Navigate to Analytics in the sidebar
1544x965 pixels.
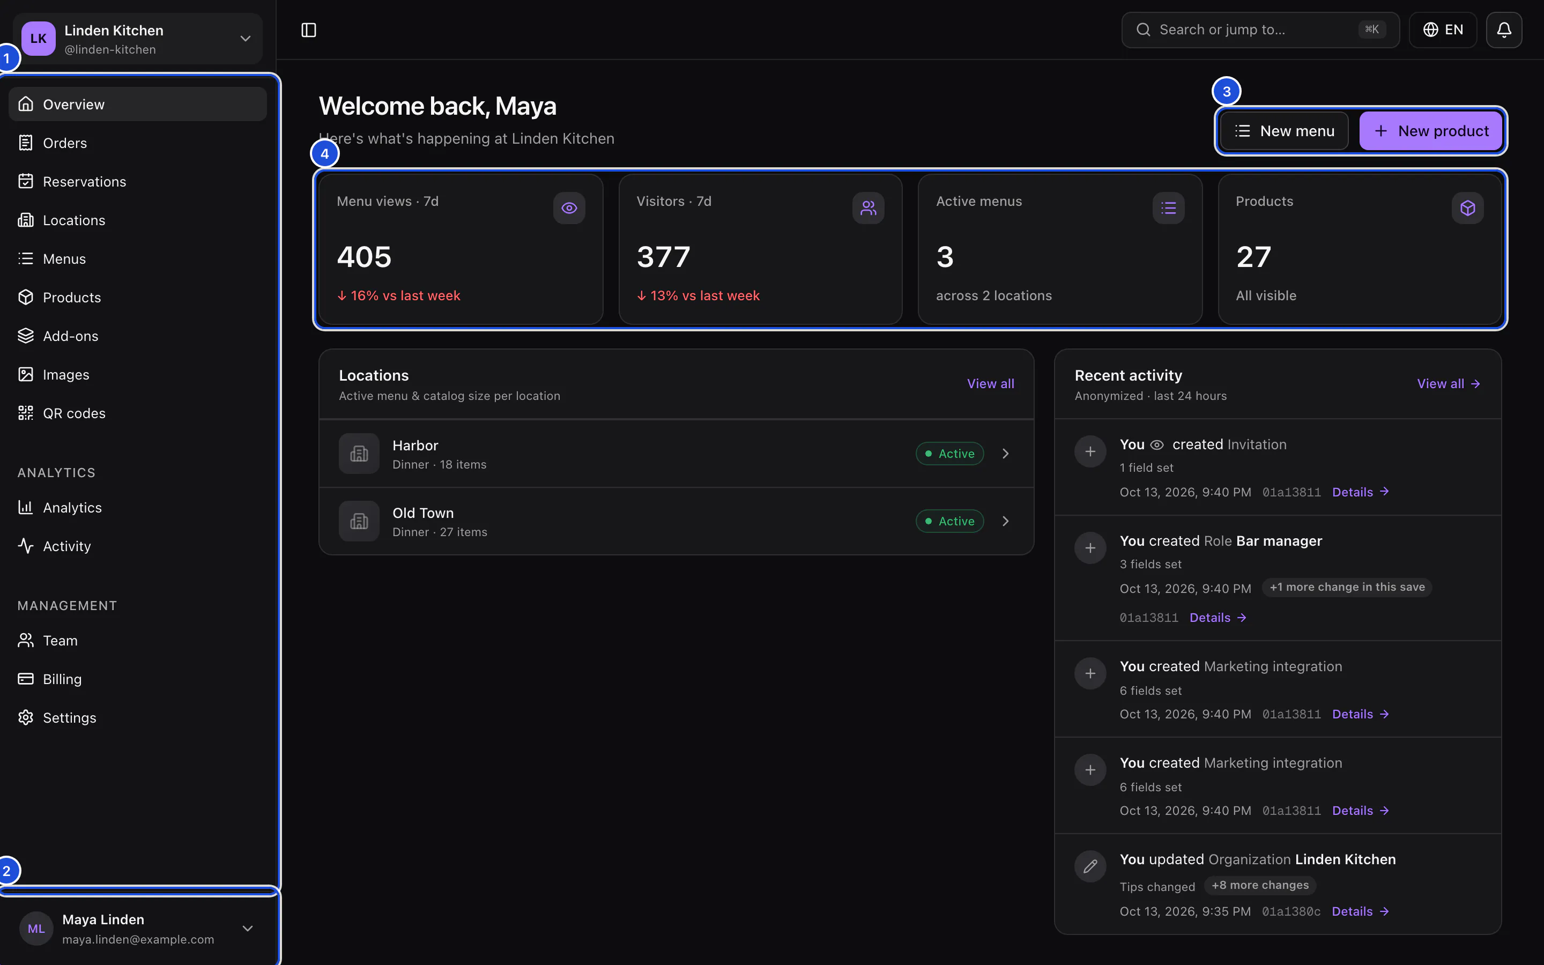138,507
